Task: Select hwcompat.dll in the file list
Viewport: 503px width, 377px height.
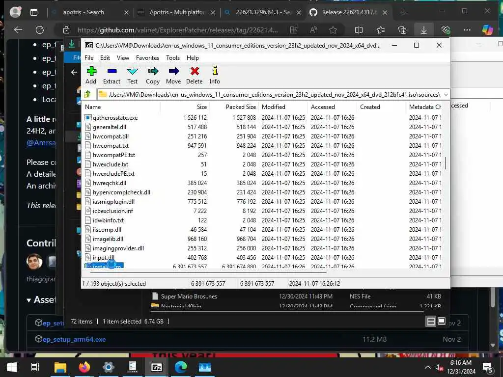Action: point(111,136)
